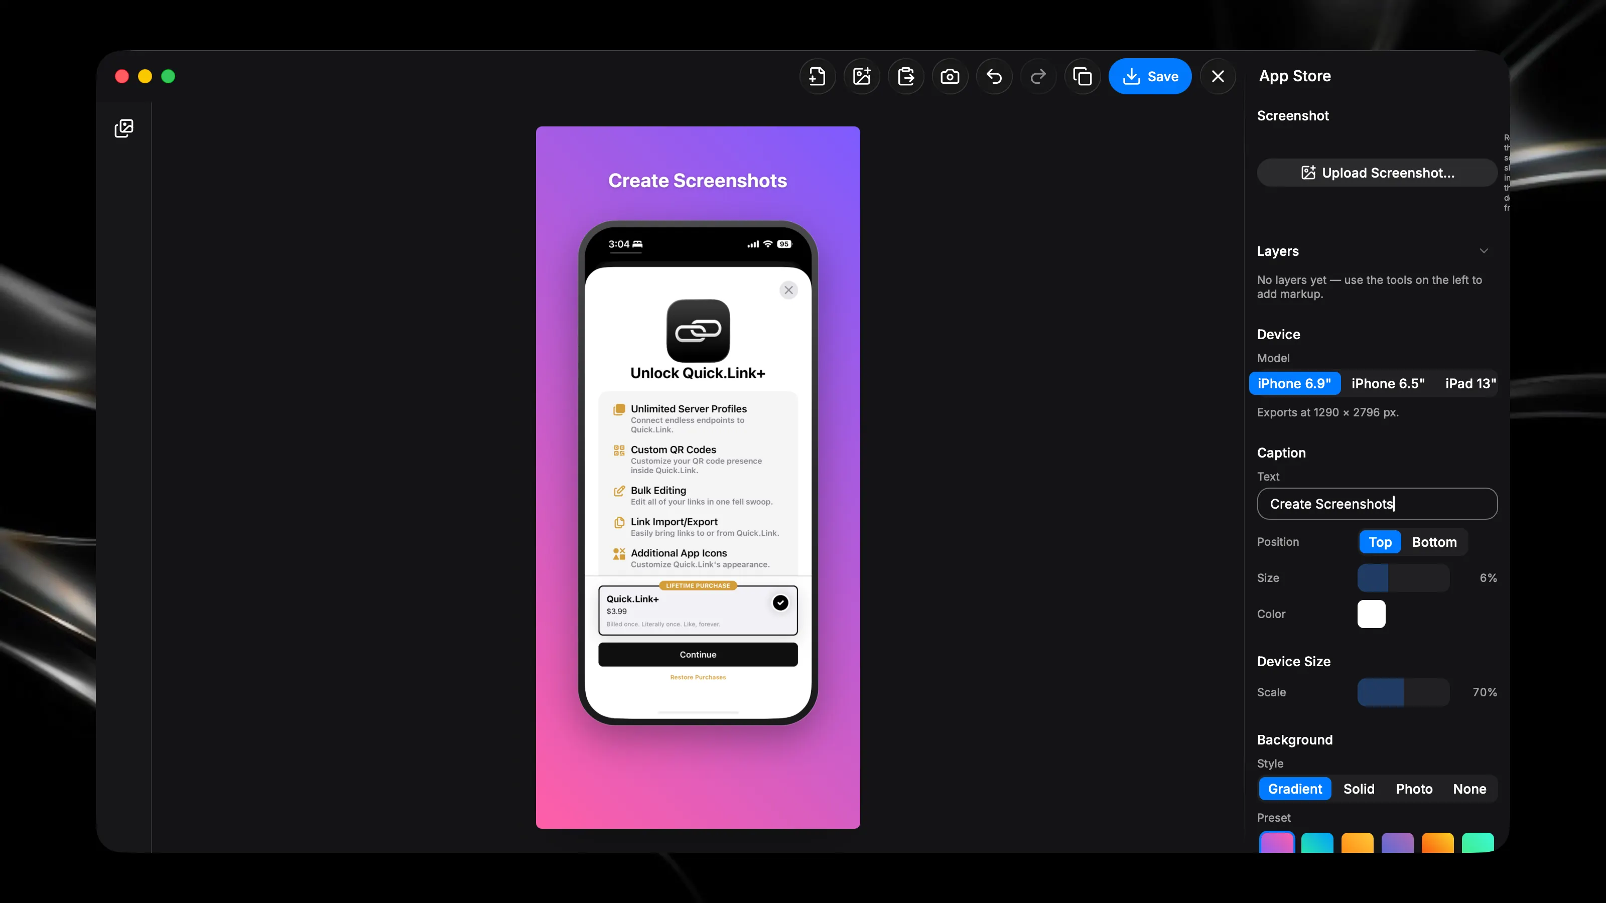Viewport: 1606px width, 903px height.
Task: Adjust the caption Size slider
Action: point(1403,578)
